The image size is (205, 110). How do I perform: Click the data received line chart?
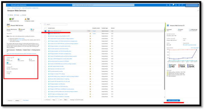click(x=182, y=55)
